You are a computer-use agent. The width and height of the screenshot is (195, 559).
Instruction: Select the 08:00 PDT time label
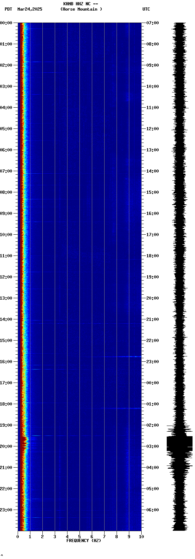pos(6,192)
